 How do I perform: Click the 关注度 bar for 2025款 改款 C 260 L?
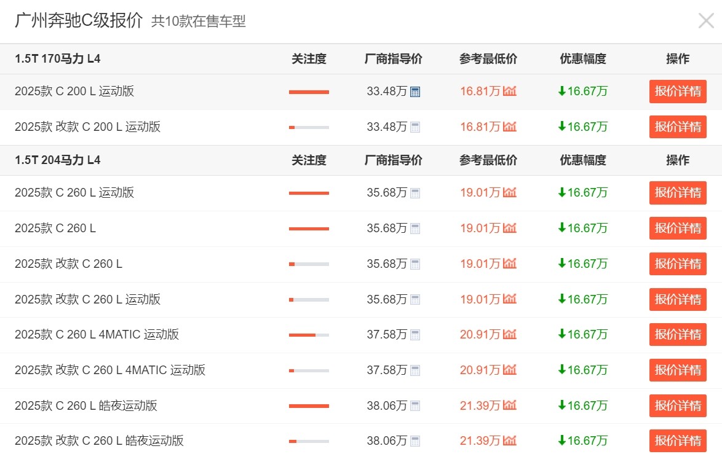(x=309, y=264)
